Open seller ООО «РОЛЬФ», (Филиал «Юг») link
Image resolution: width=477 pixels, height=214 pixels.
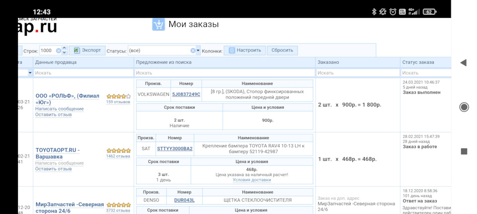[68, 99]
